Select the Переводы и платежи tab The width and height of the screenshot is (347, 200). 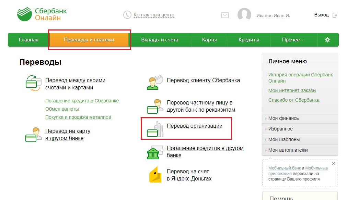(89, 40)
